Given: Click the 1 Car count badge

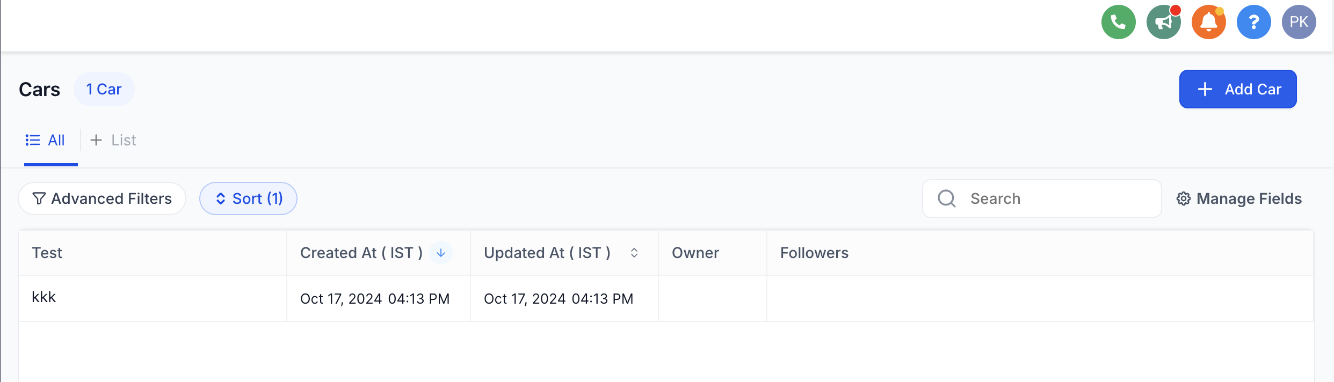Looking at the screenshot, I should [x=104, y=89].
